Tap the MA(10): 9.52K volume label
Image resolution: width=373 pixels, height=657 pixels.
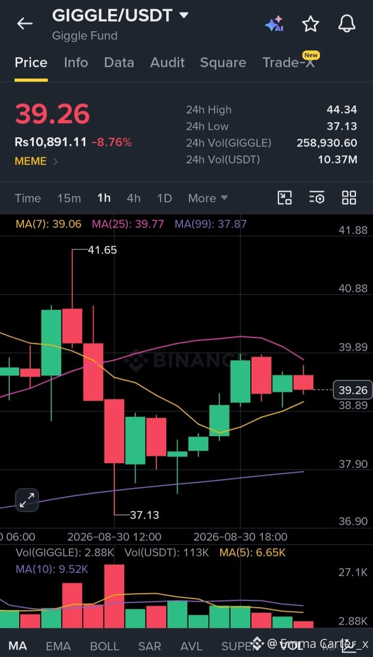point(52,569)
